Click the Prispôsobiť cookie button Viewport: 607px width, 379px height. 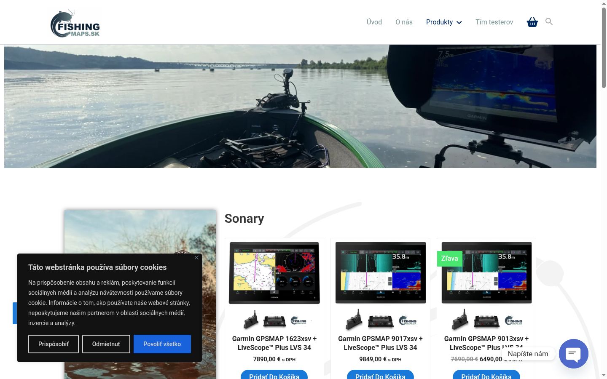click(54, 344)
